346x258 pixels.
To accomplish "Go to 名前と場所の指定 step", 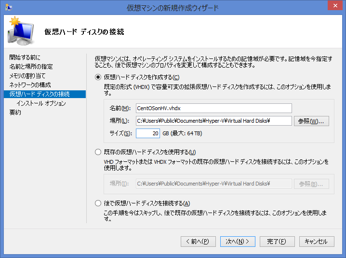I will pos(31,67).
